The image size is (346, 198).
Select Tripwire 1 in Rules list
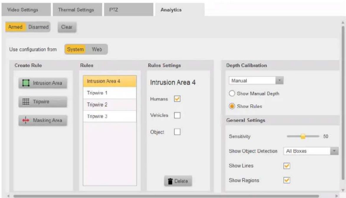click(110, 93)
